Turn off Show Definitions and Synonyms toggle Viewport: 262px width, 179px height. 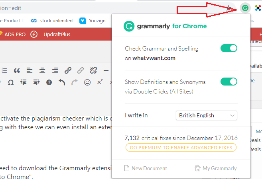pyautogui.click(x=229, y=82)
